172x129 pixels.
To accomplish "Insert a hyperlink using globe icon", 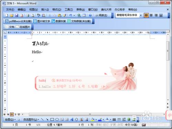I will [79, 15].
